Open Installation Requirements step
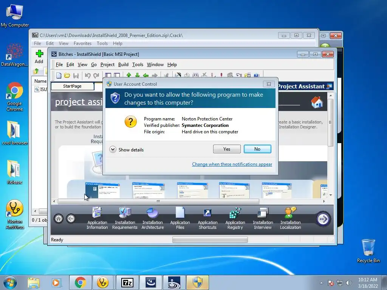Image resolution: width=387 pixels, height=290 pixels. pos(125,218)
